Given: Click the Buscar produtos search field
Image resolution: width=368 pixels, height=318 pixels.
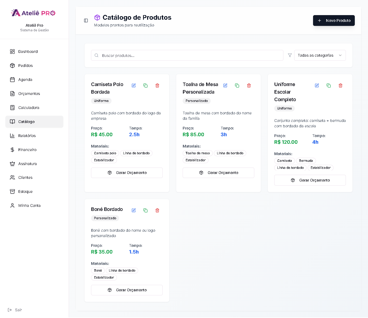Looking at the screenshot, I should pyautogui.click(x=187, y=55).
